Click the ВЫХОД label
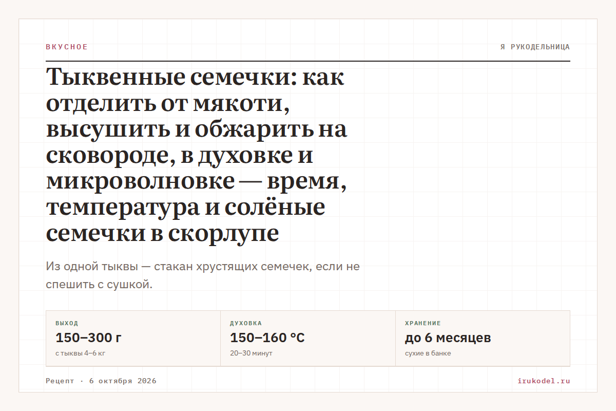 (x=67, y=323)
